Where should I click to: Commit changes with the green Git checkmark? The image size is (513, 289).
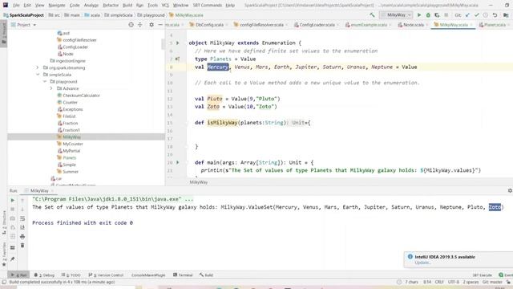pos(477,15)
